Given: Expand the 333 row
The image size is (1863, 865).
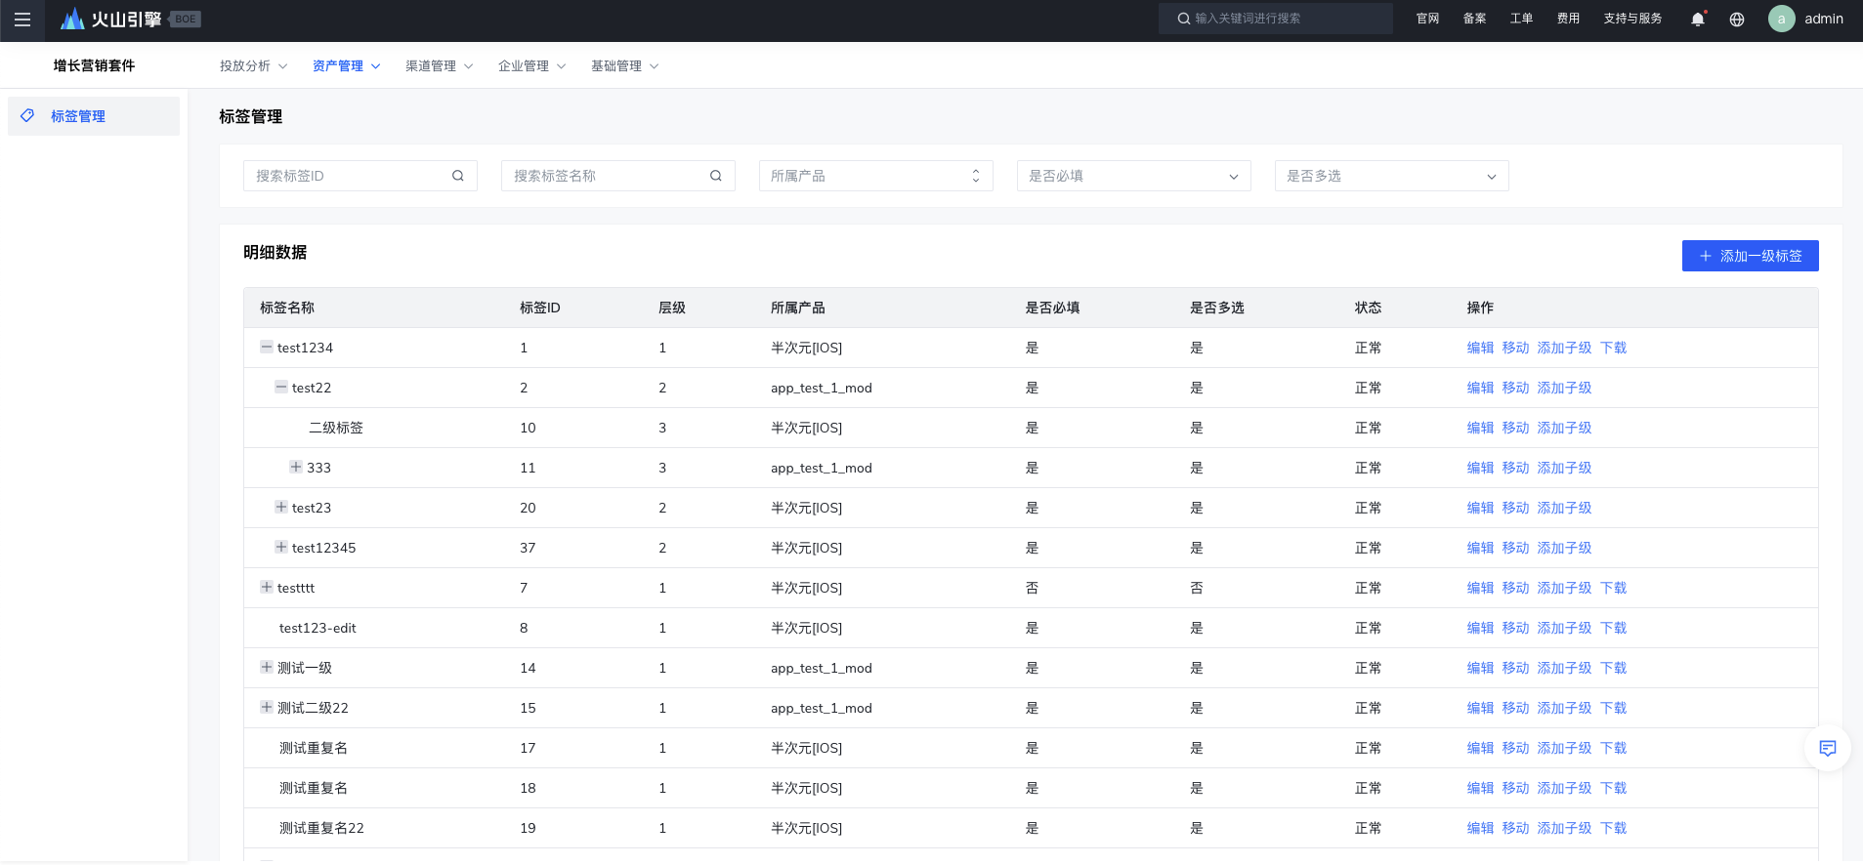Looking at the screenshot, I should [x=296, y=467].
